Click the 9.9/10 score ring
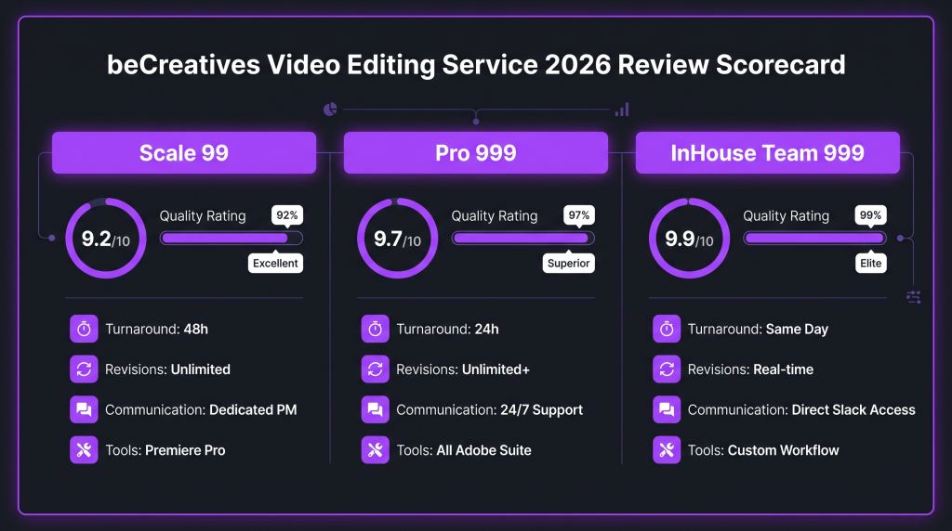Viewport: 952px width, 531px height. [689, 239]
